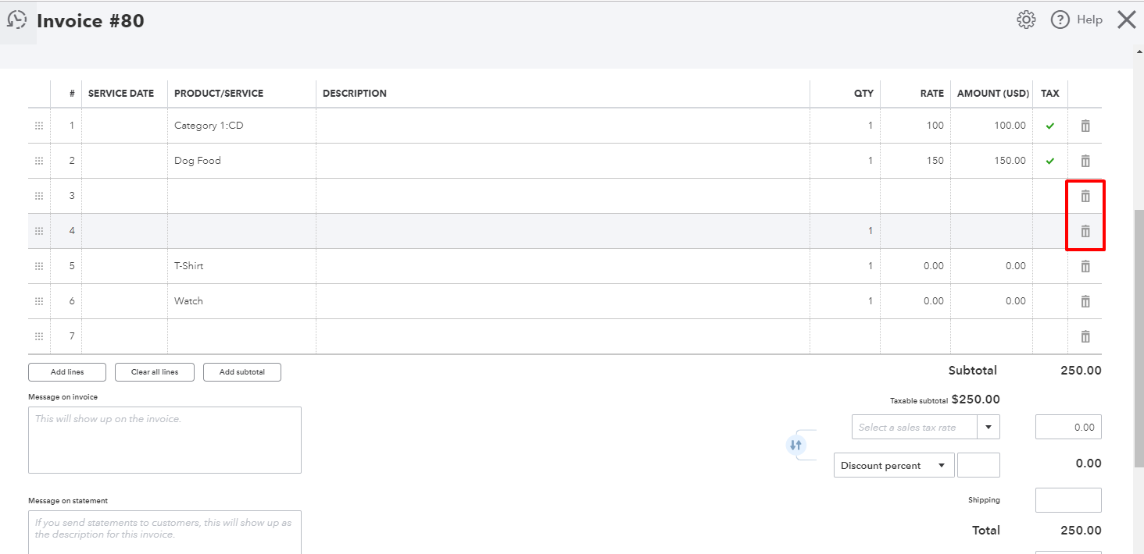This screenshot has width=1144, height=554.
Task: Click the Help question mark icon
Action: click(1060, 20)
